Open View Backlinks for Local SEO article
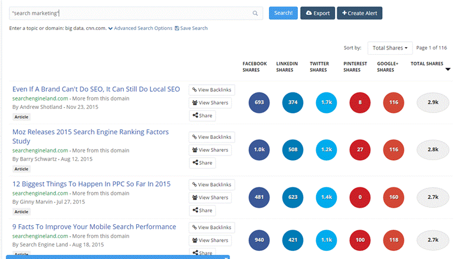 [211, 89]
